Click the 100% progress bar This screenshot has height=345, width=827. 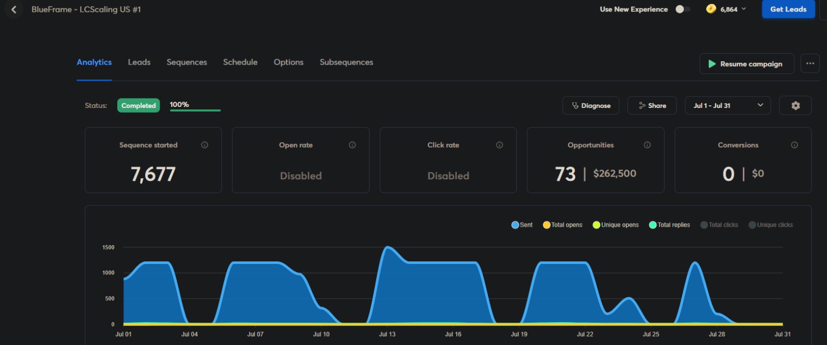click(x=195, y=110)
